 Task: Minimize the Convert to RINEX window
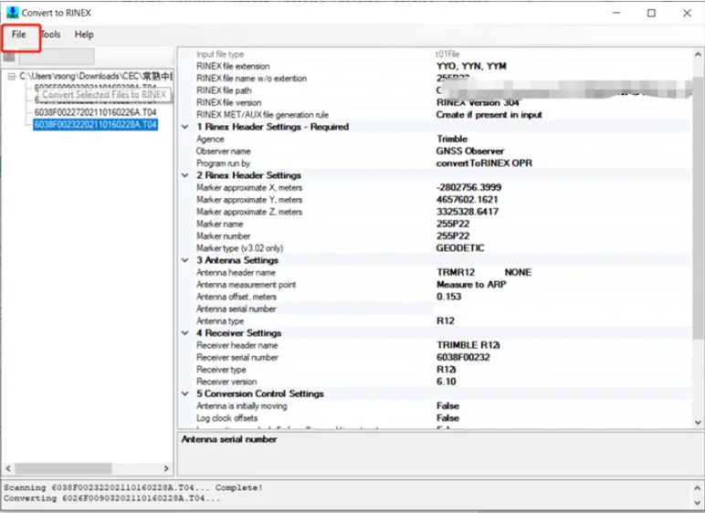[x=616, y=13]
